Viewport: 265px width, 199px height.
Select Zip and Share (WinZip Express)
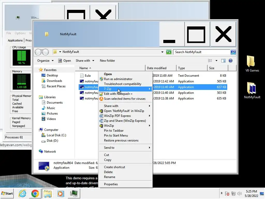[x=125, y=121]
